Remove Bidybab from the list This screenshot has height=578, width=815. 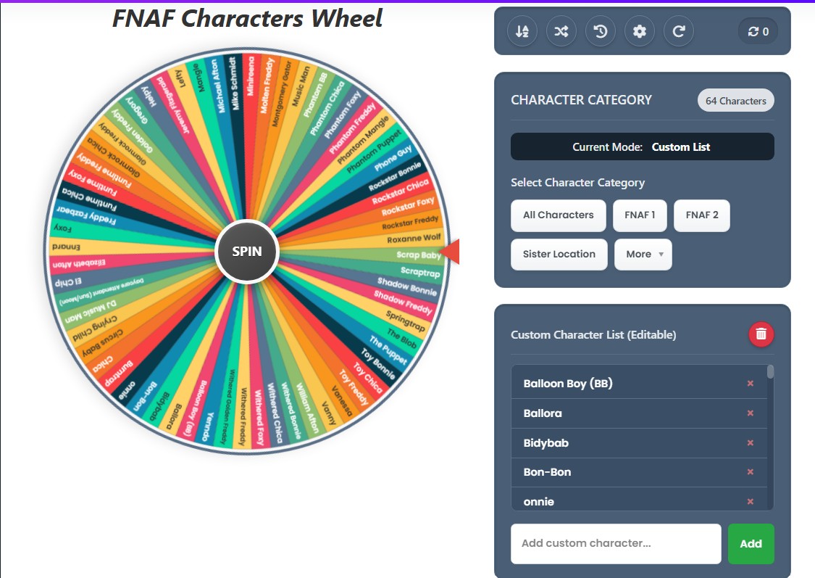click(751, 443)
